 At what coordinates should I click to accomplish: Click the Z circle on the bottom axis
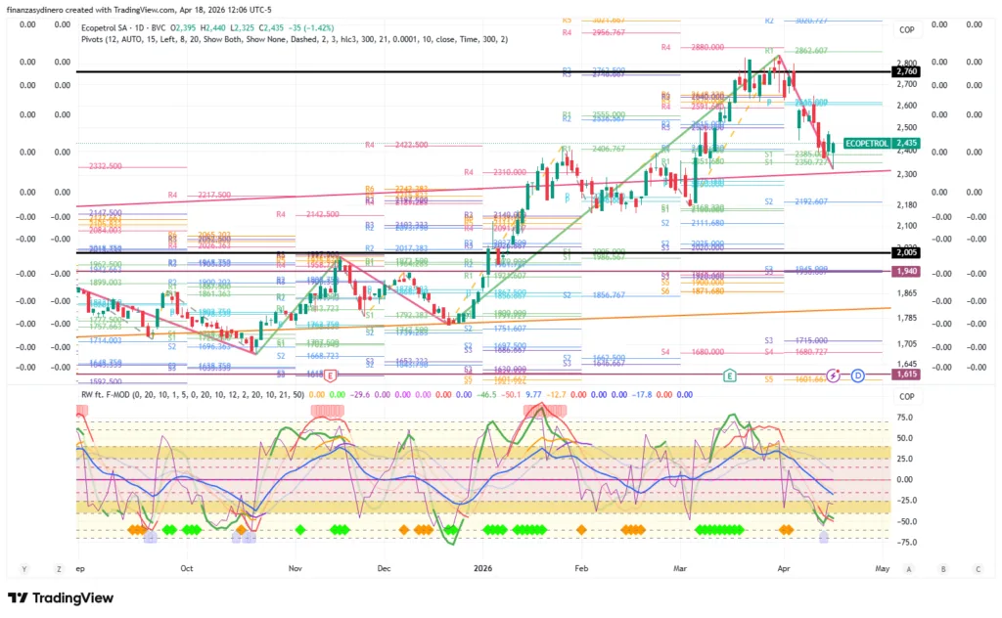point(58,568)
